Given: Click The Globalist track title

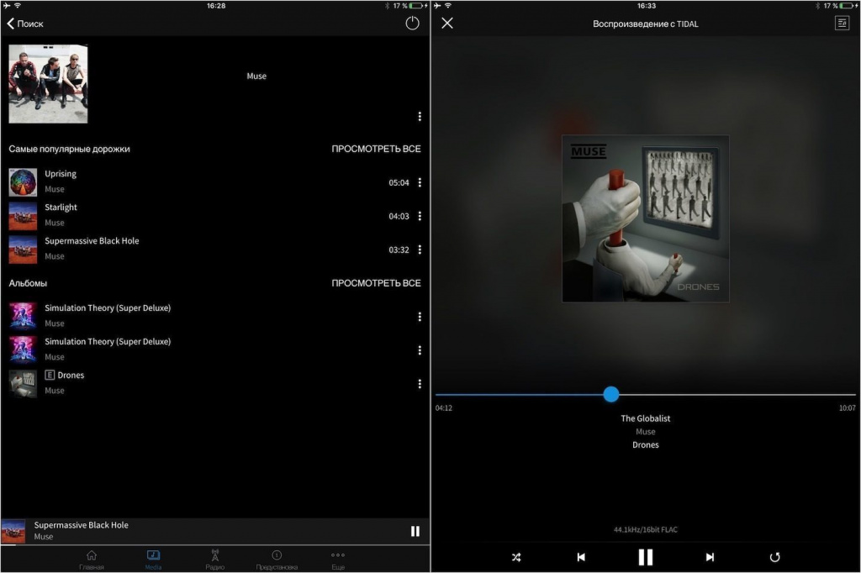Looking at the screenshot, I should [x=646, y=418].
